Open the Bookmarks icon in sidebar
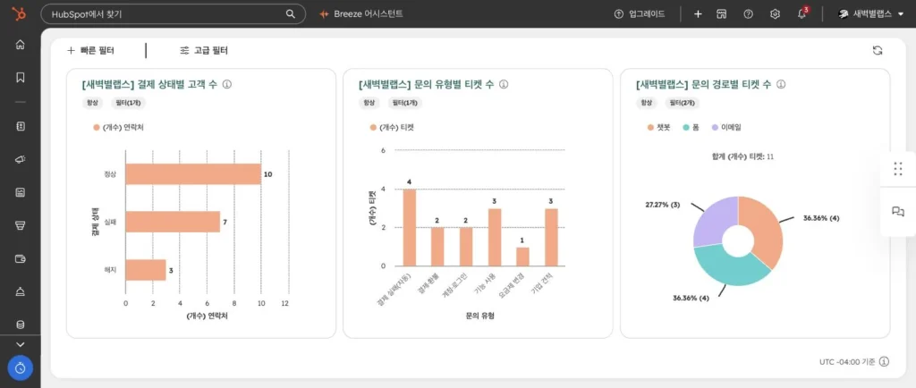Image resolution: width=916 pixels, height=388 pixels. [x=21, y=77]
